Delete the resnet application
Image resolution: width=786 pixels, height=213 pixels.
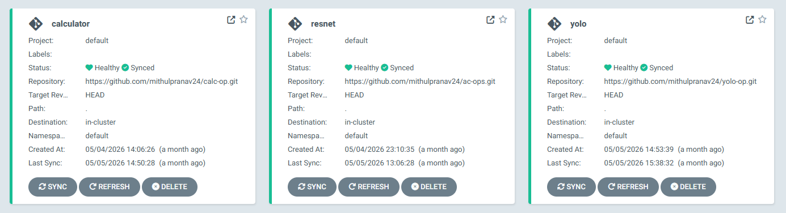pos(429,187)
